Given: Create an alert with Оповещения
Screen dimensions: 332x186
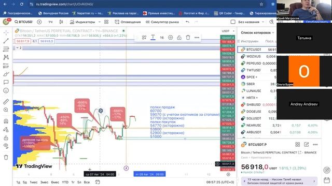Looking at the screenshot, I should coord(128,22).
